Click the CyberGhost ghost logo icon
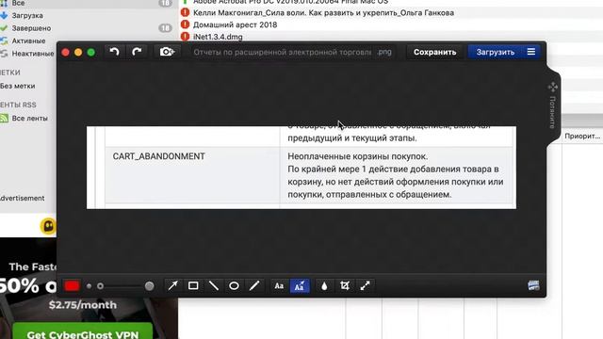Image resolution: width=603 pixels, height=339 pixels. tap(48, 226)
